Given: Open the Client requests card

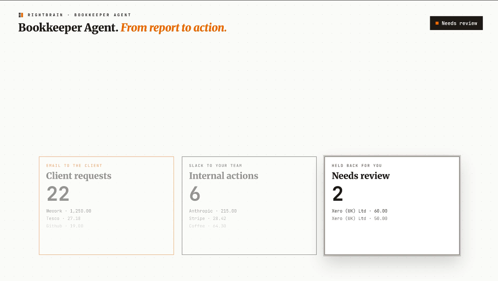Looking at the screenshot, I should [106, 206].
